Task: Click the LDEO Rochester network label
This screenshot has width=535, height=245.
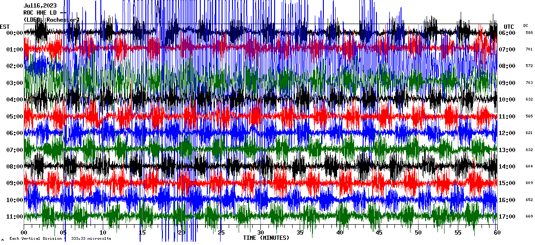Action: pyautogui.click(x=51, y=20)
